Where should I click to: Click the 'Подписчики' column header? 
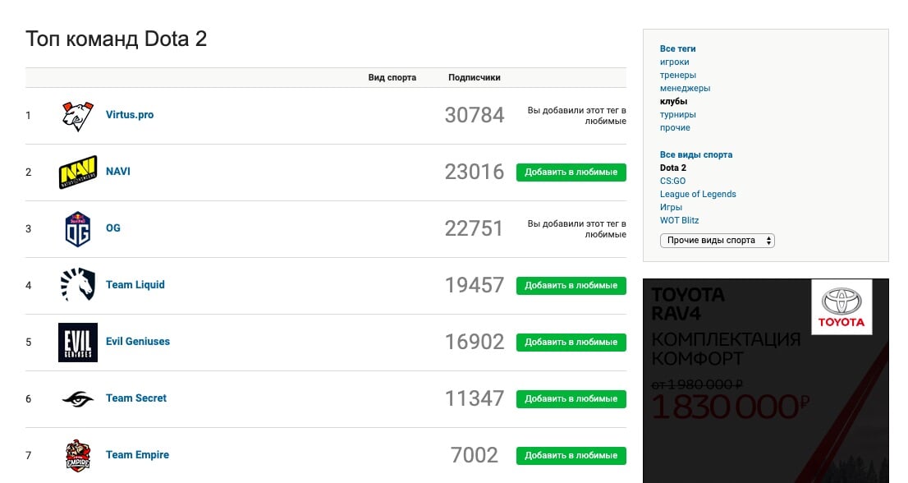[475, 77]
